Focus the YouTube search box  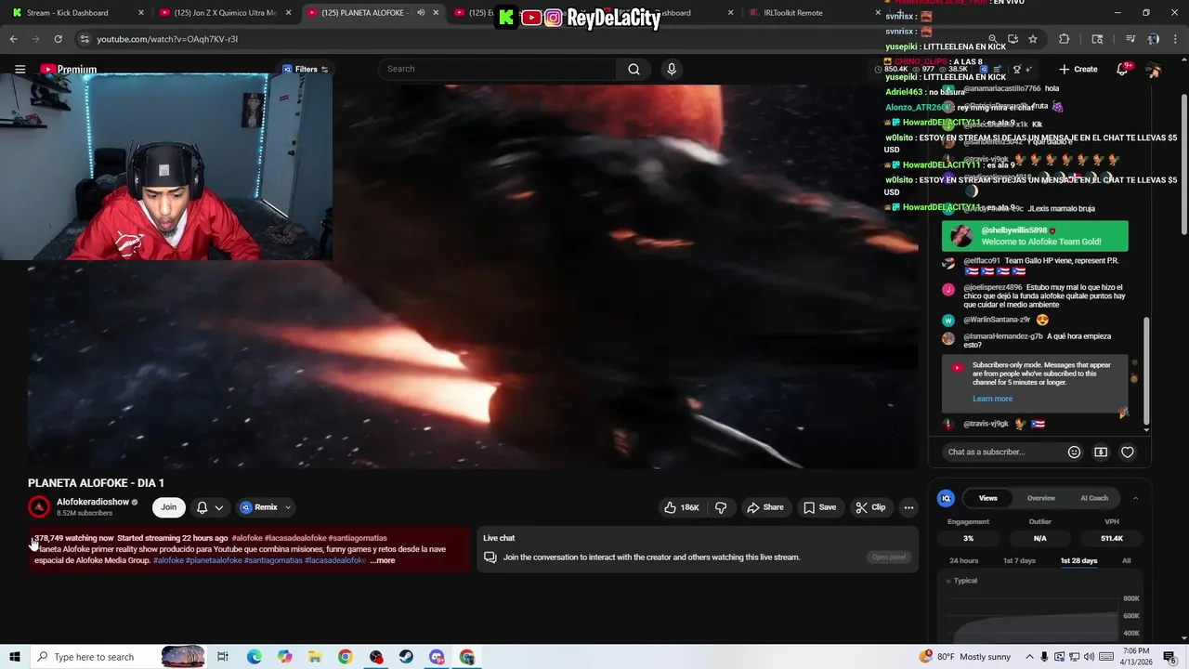499,69
